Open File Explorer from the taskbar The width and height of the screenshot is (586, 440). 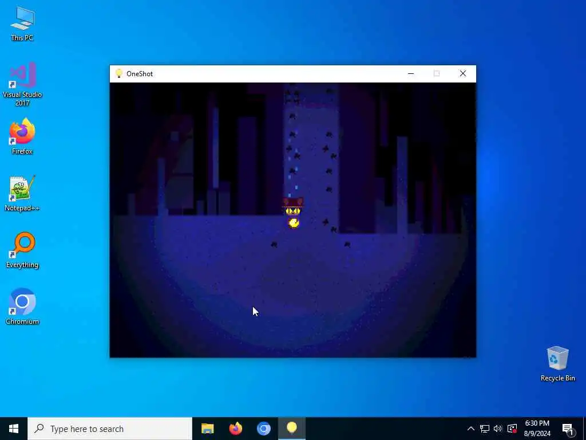(x=207, y=429)
